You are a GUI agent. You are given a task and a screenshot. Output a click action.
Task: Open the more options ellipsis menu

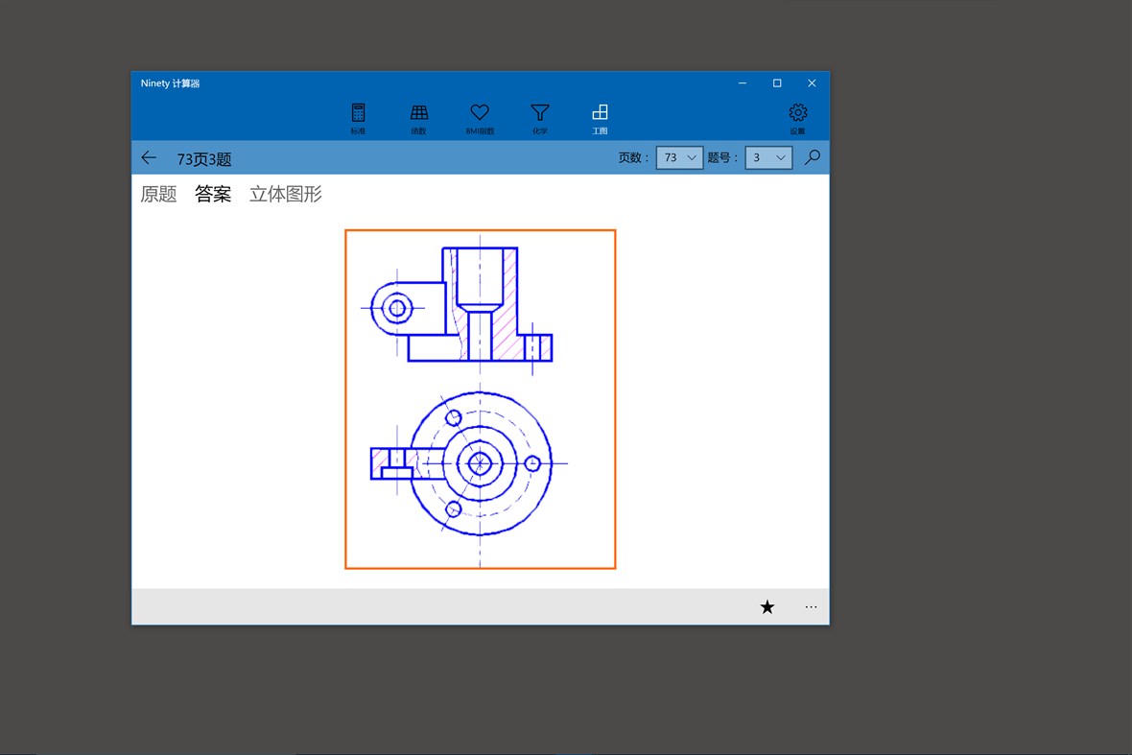811,606
